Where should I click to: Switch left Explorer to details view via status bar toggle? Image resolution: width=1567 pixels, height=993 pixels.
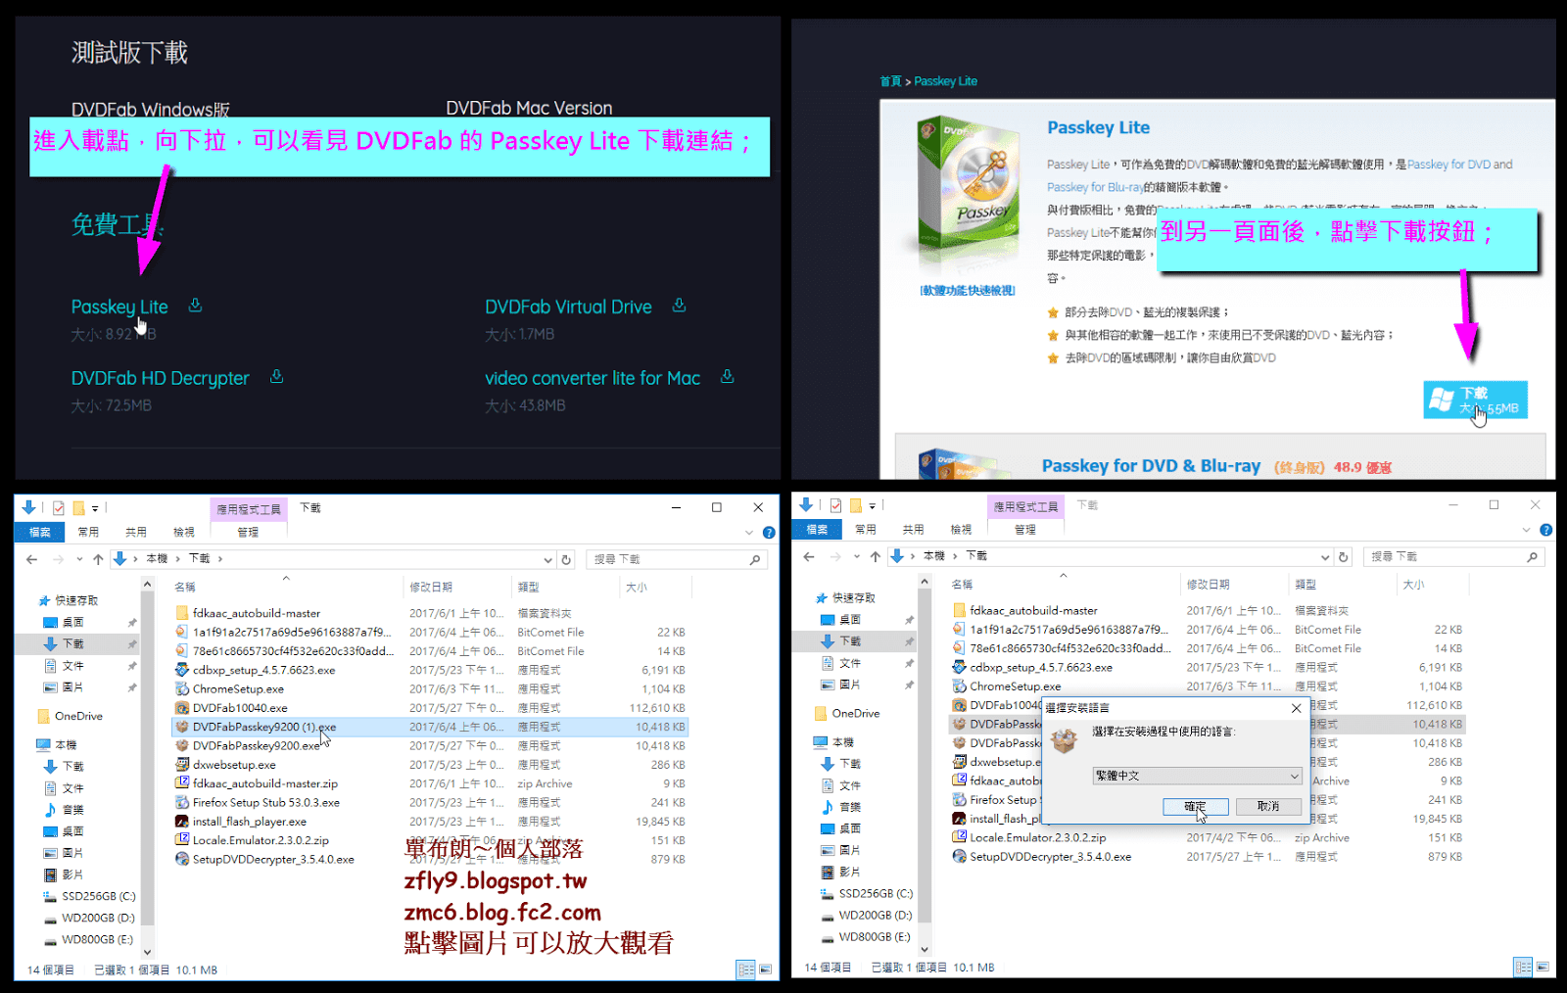(x=746, y=969)
